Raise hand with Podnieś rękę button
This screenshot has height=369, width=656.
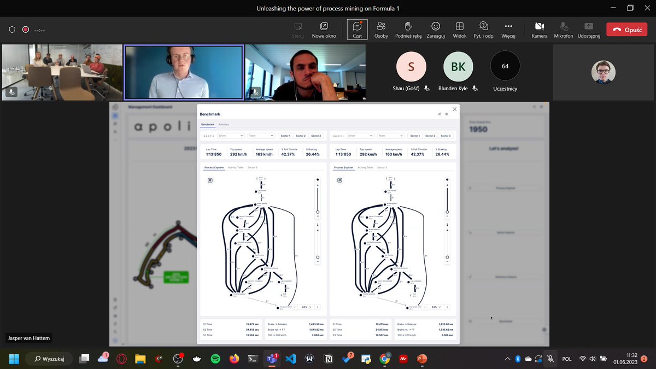point(408,30)
